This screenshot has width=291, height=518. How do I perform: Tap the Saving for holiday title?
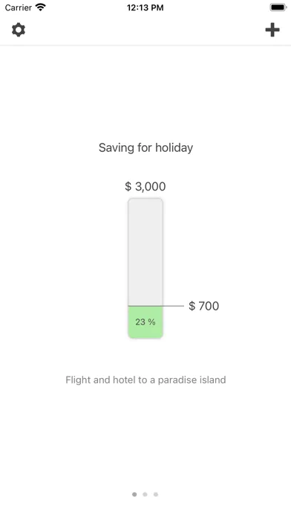tap(145, 147)
